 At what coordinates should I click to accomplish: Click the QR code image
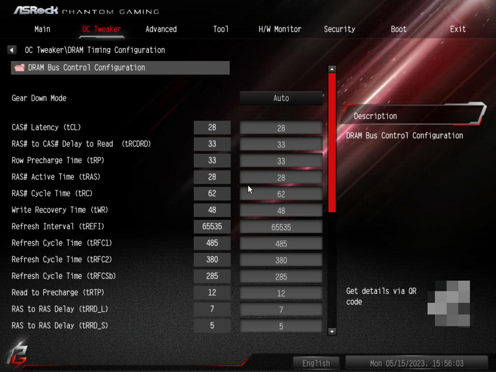pyautogui.click(x=449, y=303)
